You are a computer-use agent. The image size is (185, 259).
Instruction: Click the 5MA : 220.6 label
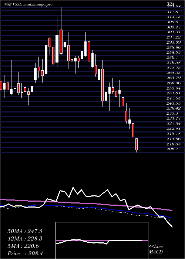(x=23, y=246)
